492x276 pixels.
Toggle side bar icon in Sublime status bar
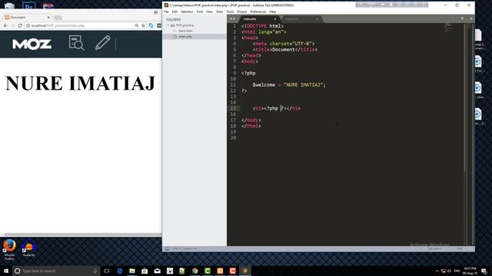click(168, 248)
